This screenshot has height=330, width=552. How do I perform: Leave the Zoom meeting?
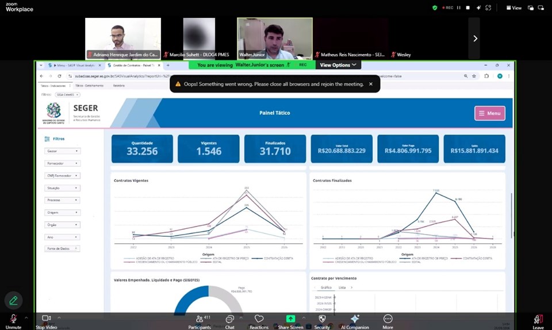(538, 320)
